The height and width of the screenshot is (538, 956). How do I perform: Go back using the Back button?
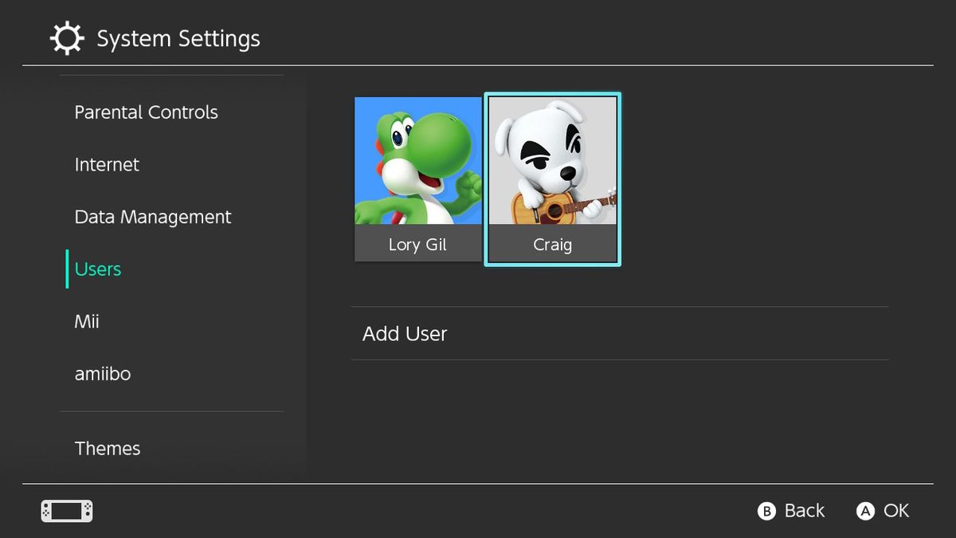coord(790,510)
